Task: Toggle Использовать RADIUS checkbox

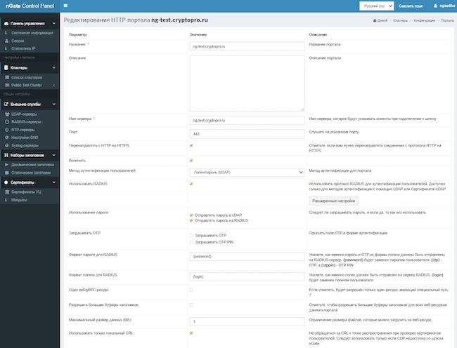Action: coord(191,184)
